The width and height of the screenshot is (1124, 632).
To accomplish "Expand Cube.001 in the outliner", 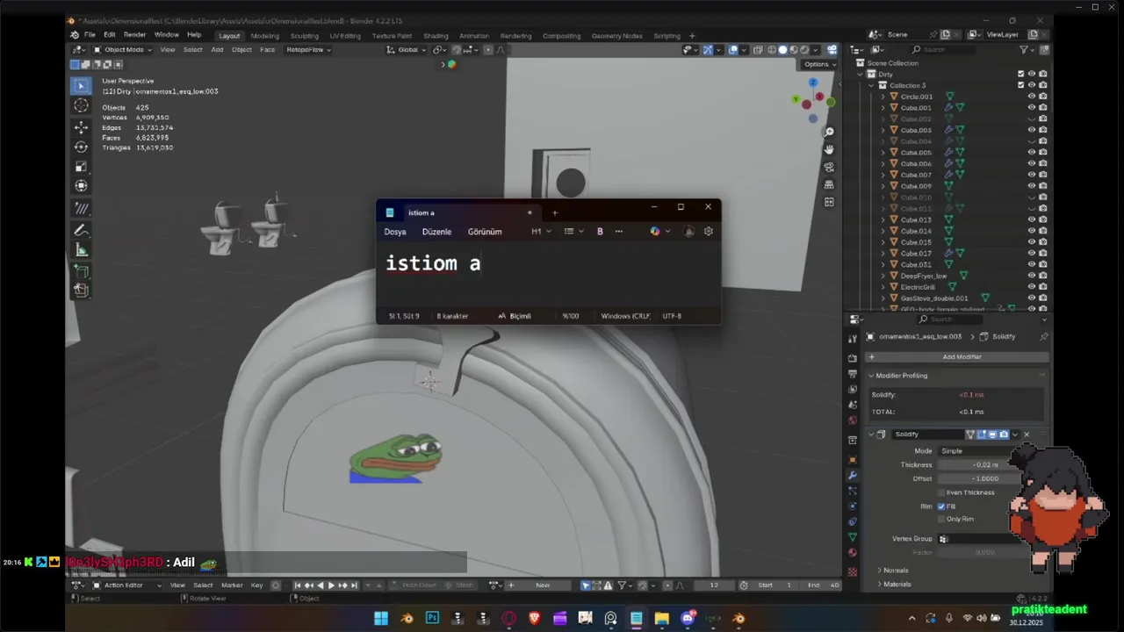I will point(883,108).
